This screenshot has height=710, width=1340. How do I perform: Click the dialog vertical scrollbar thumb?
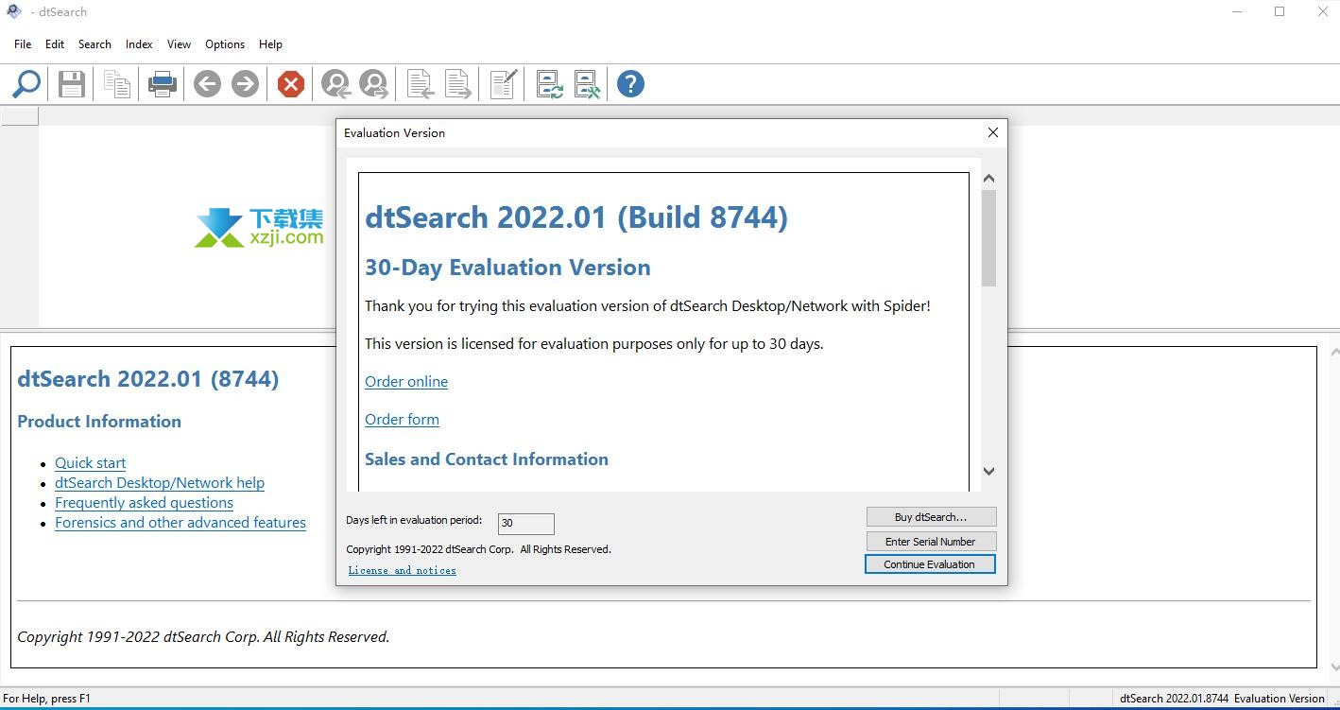[x=988, y=237]
